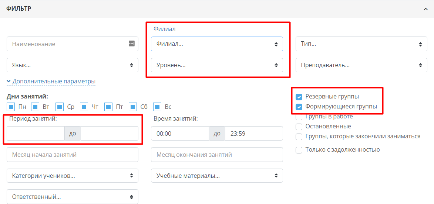
Task: Check the Группы в работе checkbox
Action: pos(299,117)
